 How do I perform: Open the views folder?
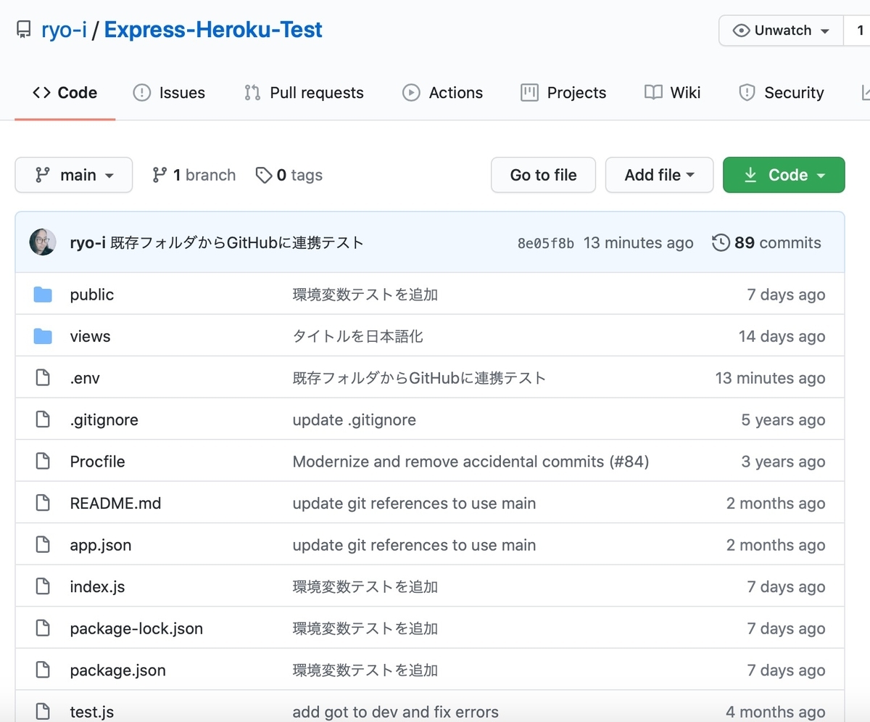(x=90, y=337)
